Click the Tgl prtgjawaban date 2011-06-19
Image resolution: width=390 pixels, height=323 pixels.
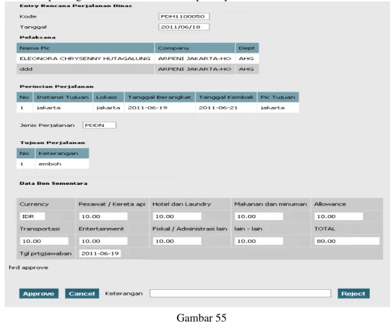100,254
